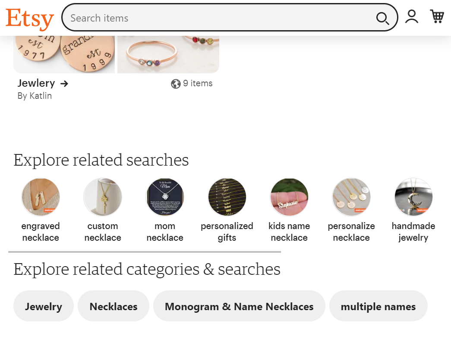Viewport: 451px width, 352px height.
Task: Select the engraved necklace search circle
Action: click(x=41, y=197)
